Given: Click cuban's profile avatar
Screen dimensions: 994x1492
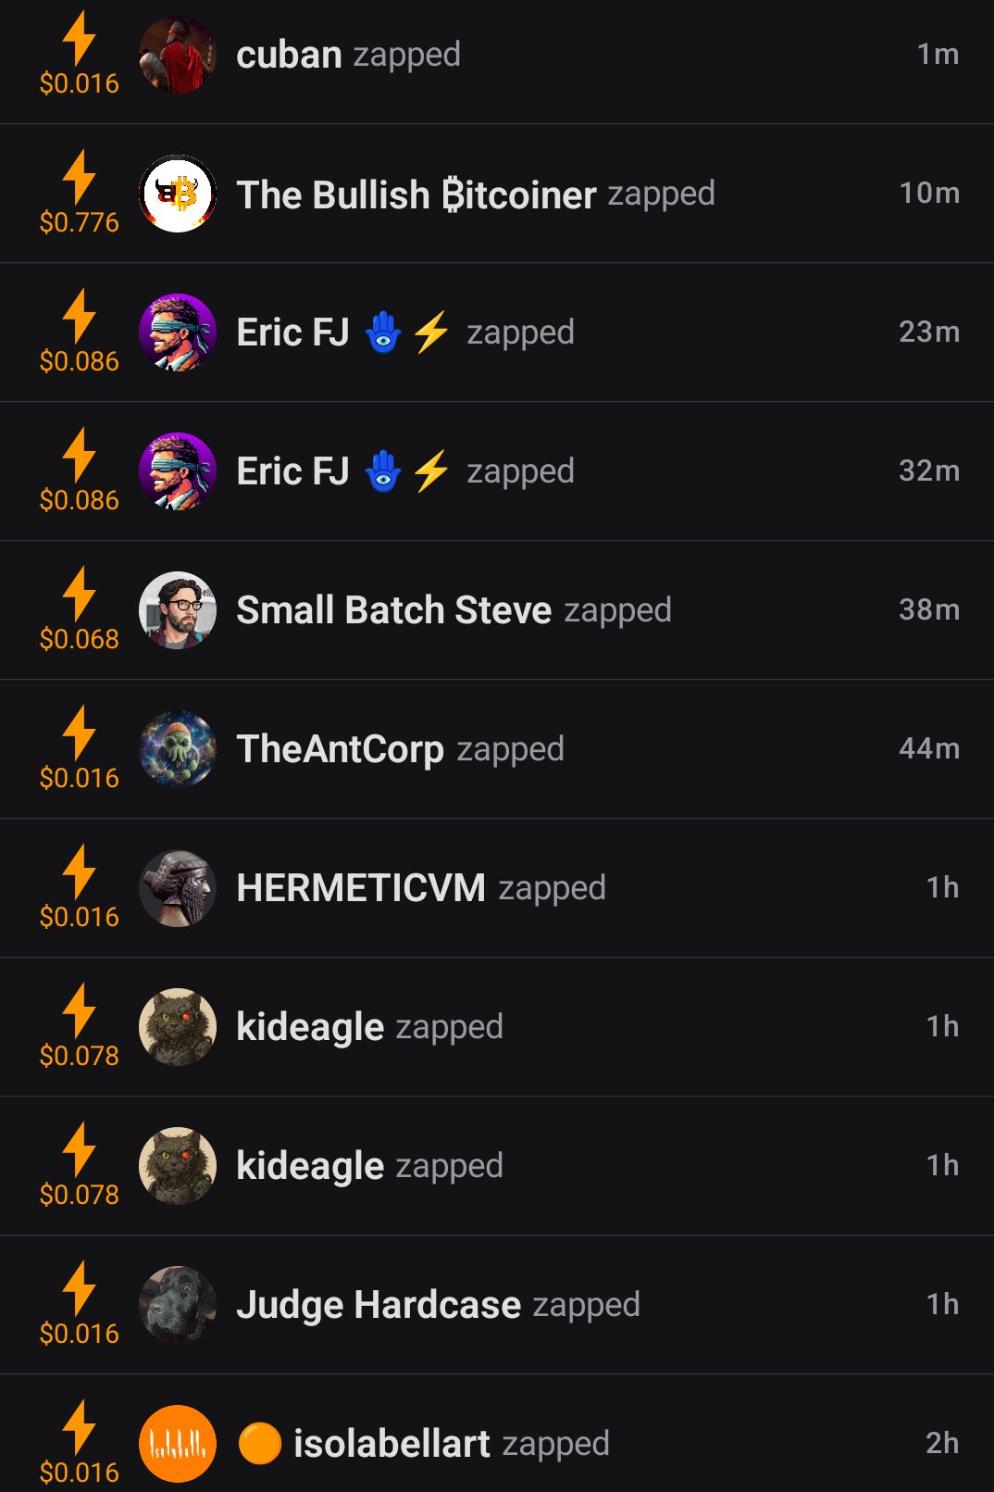Looking at the screenshot, I should point(177,55).
